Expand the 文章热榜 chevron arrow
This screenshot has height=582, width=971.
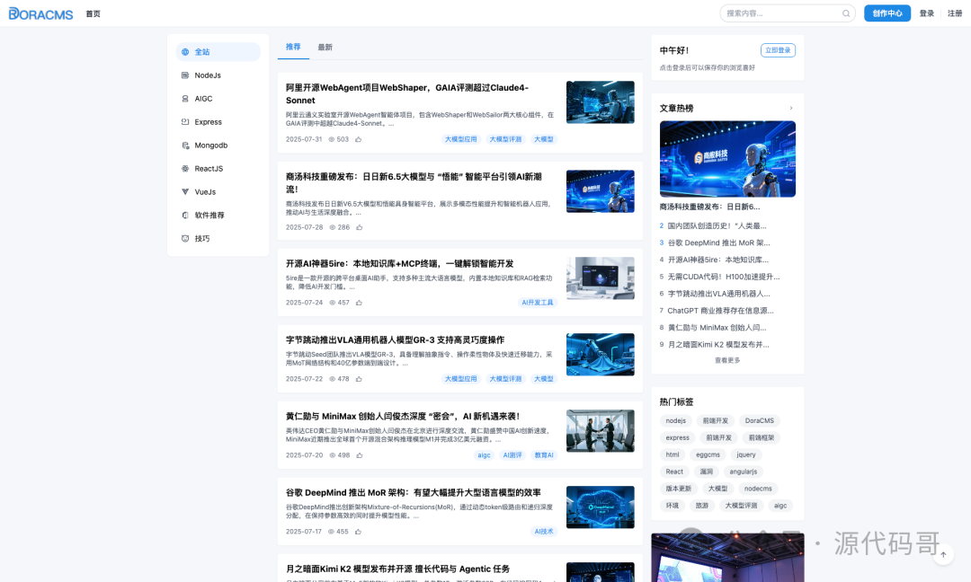coord(791,109)
